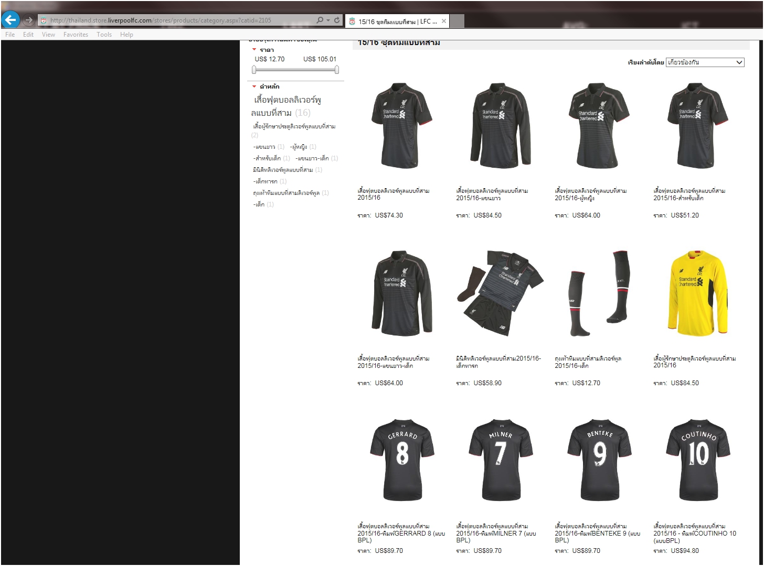Open the goalkeeper shirt title link above US$84.50
The width and height of the screenshot is (764, 566).
[x=695, y=362]
